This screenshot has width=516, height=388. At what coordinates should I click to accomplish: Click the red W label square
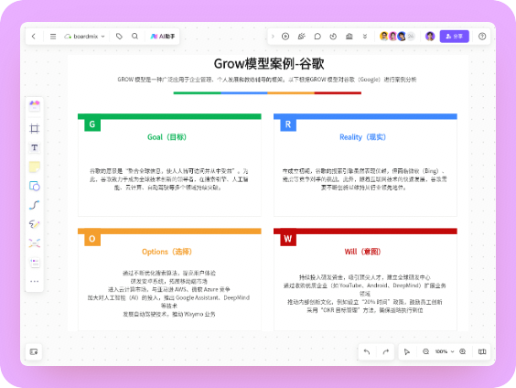point(288,239)
